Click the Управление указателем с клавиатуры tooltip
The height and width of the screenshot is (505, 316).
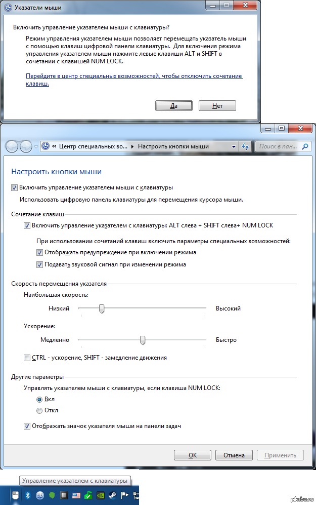pyautogui.click(x=75, y=481)
